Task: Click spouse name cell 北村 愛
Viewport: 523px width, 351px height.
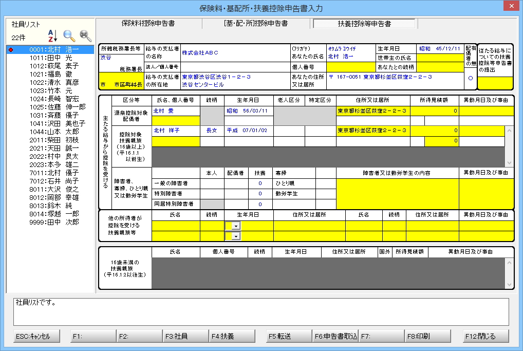Action: click(x=176, y=111)
